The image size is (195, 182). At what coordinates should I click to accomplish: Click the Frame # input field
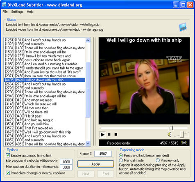click(x=103, y=154)
